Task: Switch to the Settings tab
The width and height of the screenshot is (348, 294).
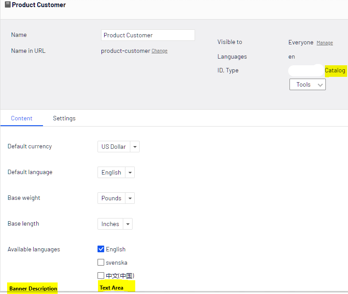Action: point(64,119)
